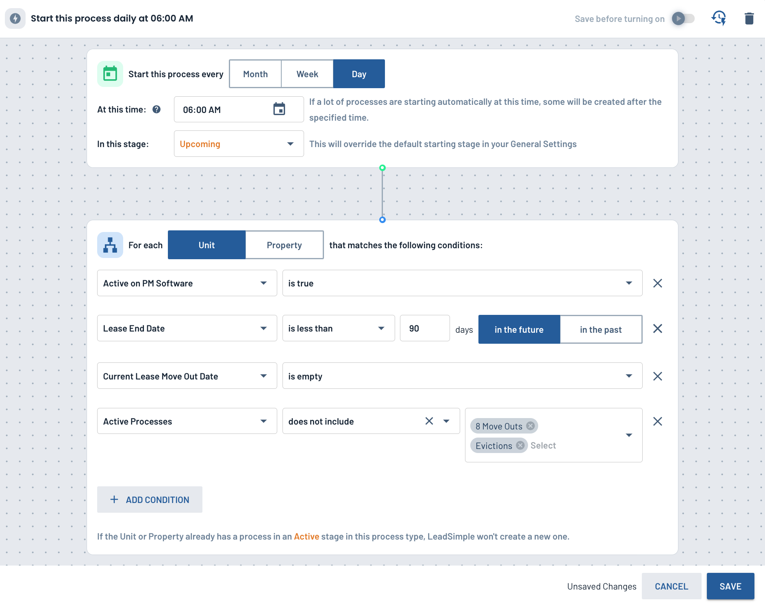Remove the Active on PM Software condition
Screen dimensions: 765x607
click(x=657, y=283)
